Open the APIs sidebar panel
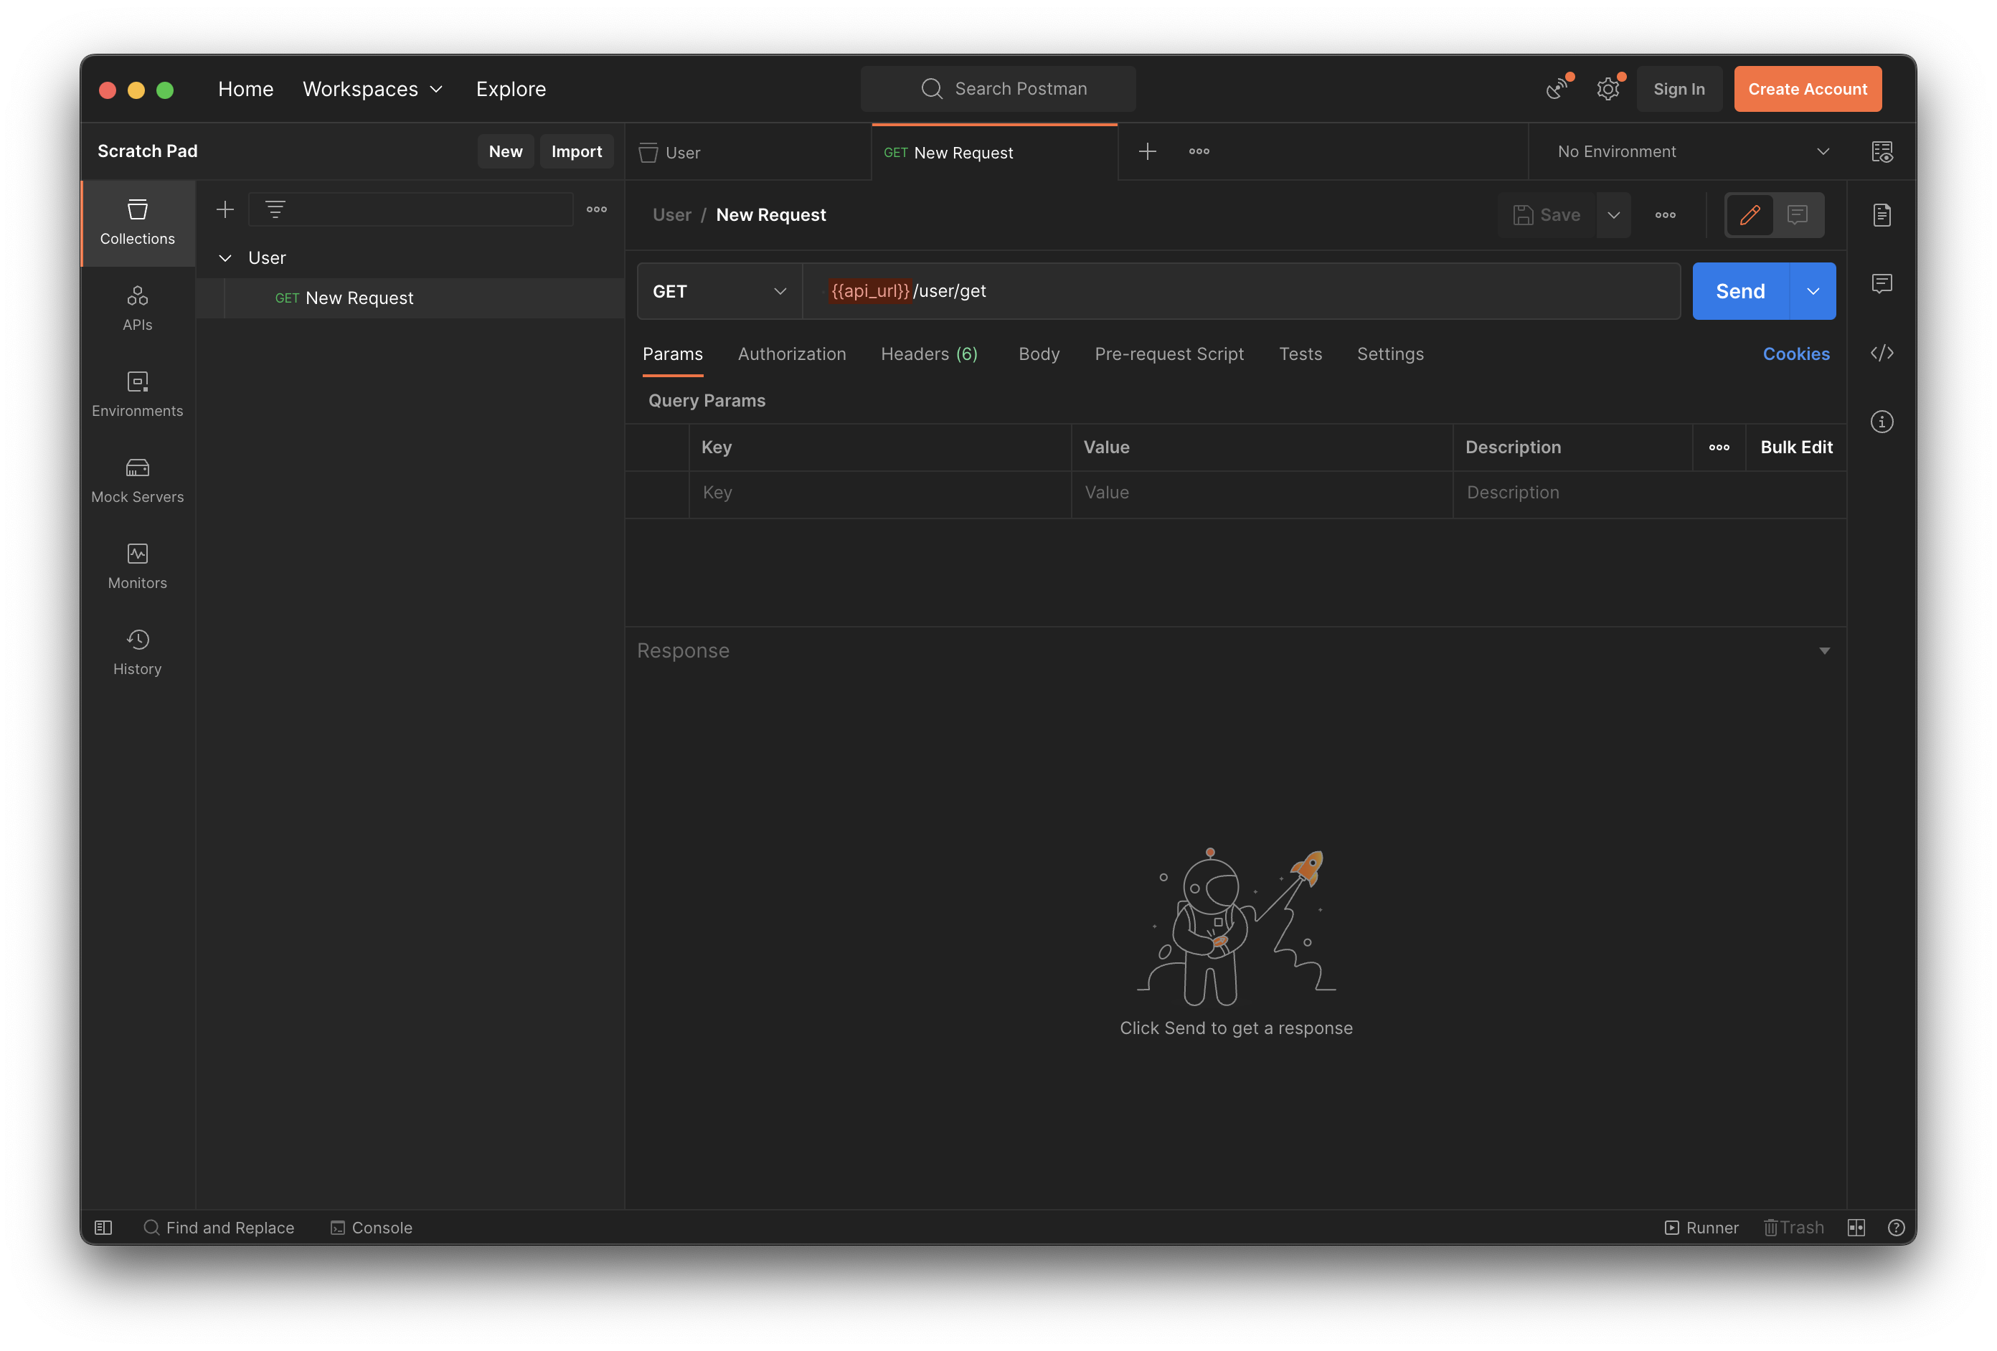Image resolution: width=1997 pixels, height=1351 pixels. click(136, 308)
